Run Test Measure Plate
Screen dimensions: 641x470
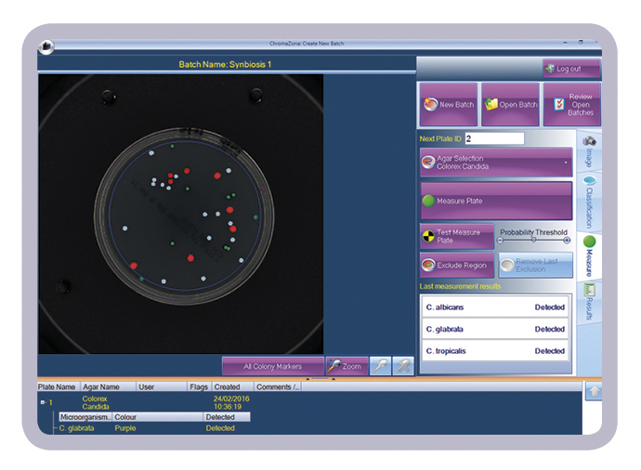point(456,236)
